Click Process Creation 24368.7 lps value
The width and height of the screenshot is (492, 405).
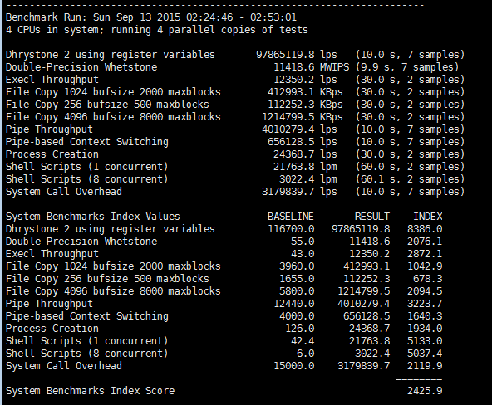[305, 154]
